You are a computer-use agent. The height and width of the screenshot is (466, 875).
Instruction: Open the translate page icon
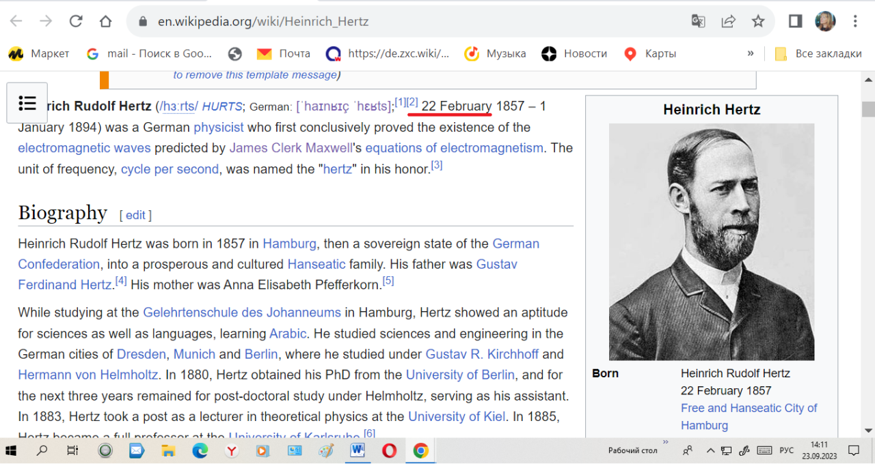pos(698,21)
